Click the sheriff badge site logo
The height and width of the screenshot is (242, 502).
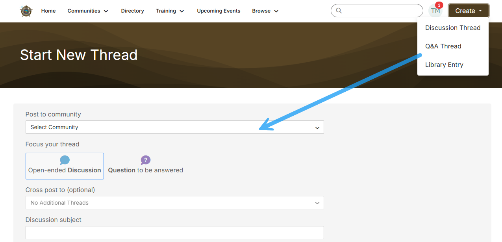(25, 11)
